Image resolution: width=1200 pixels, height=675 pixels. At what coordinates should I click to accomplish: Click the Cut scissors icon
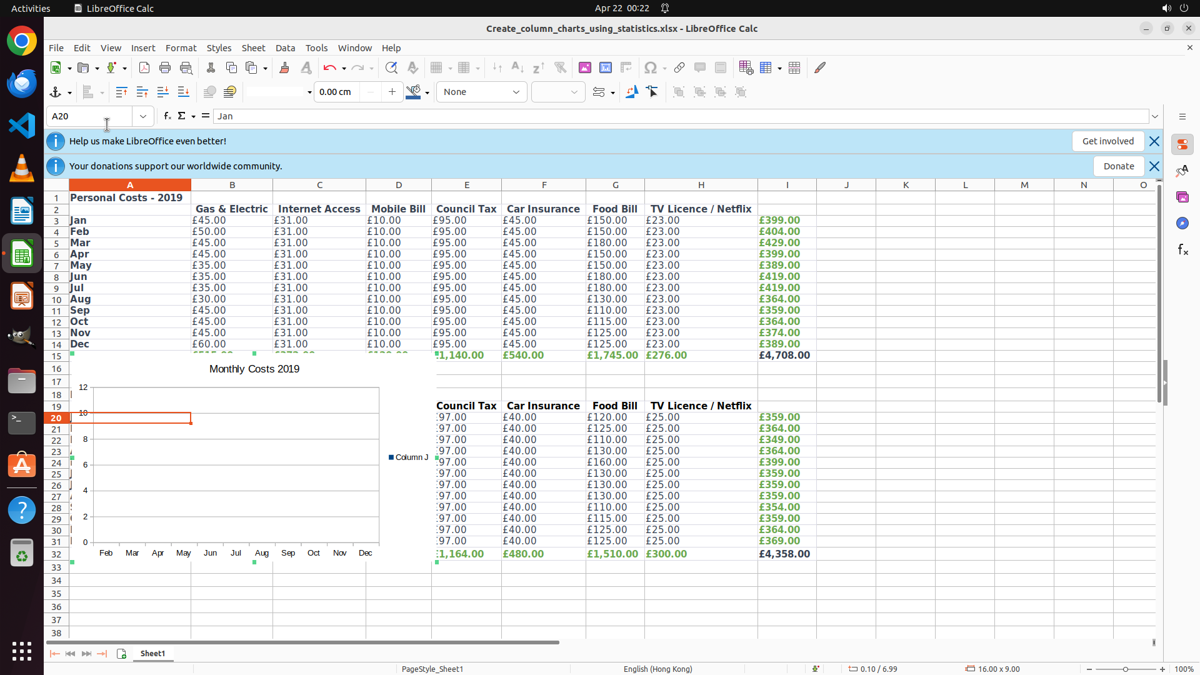(x=211, y=67)
